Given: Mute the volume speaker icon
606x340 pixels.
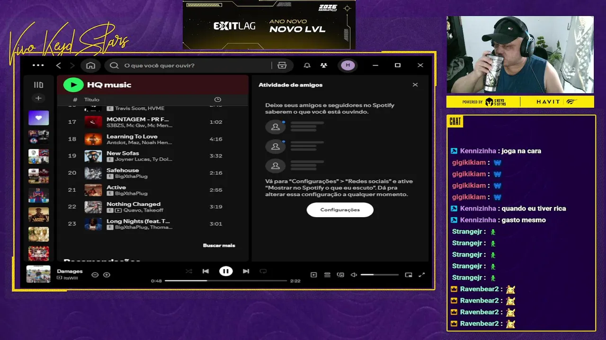Looking at the screenshot, I should (354, 275).
